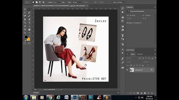Select the Hand tool in the toolbox
This screenshot has height=100, width=179.
pyautogui.click(x=29, y=29)
